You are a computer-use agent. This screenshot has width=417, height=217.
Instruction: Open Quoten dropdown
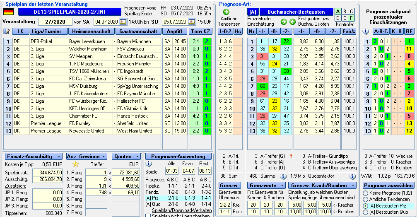click(x=126, y=157)
